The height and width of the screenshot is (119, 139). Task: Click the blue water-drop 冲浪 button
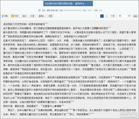[5, 16]
